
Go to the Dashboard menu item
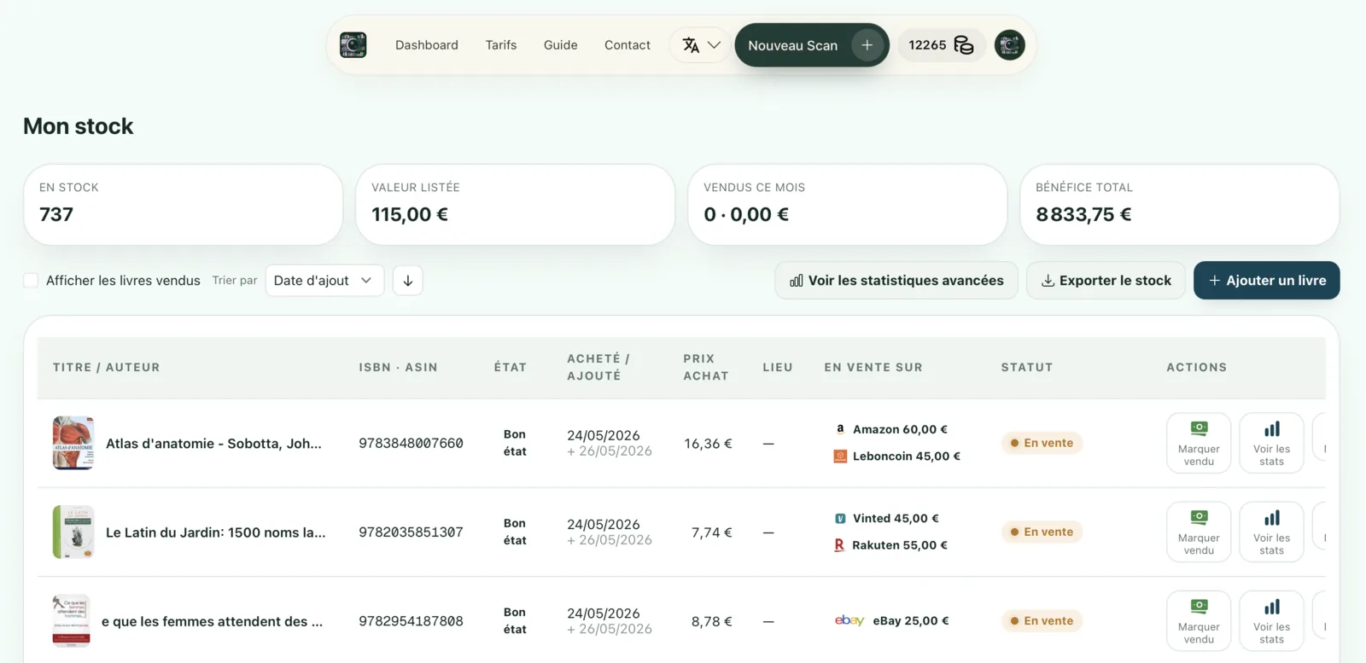pyautogui.click(x=426, y=45)
